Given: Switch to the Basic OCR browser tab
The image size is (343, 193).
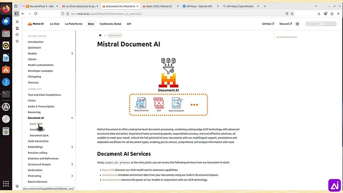Looking at the screenshot, I should pos(159,6).
